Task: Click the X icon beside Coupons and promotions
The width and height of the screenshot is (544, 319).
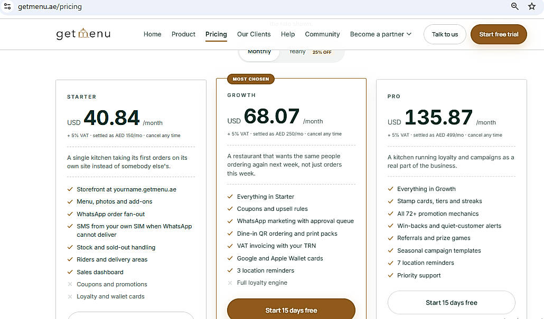Action: [x=70, y=284]
